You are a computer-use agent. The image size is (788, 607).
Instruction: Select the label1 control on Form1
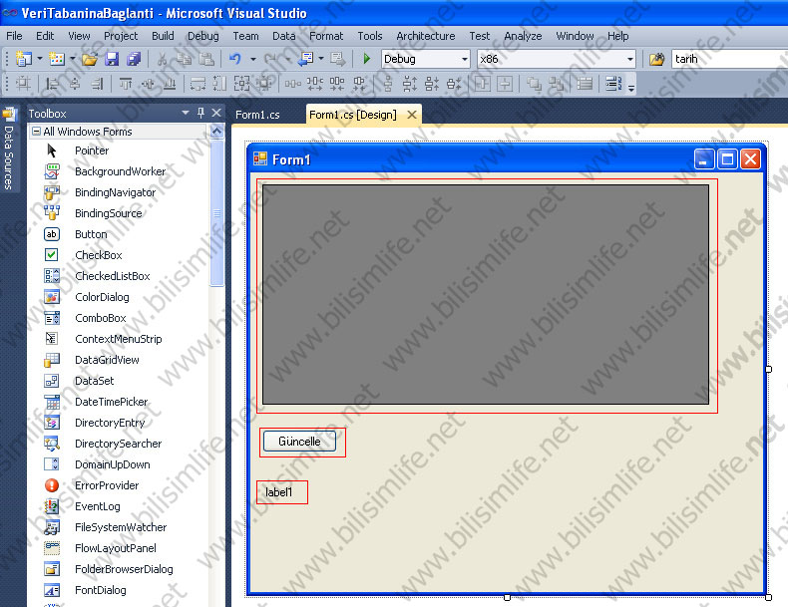point(279,492)
